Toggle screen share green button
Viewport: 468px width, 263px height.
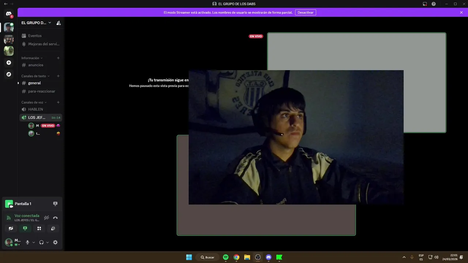(25, 228)
